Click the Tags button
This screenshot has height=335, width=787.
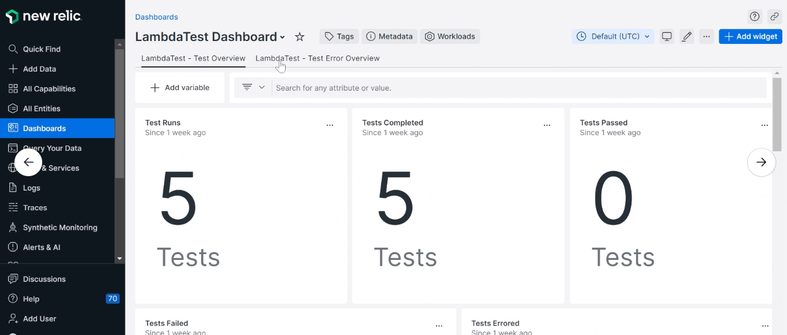(x=339, y=36)
